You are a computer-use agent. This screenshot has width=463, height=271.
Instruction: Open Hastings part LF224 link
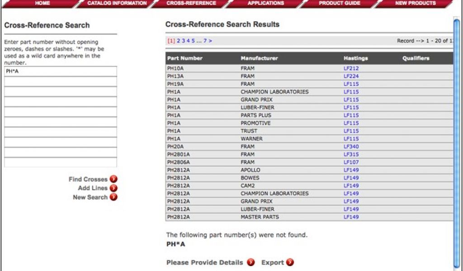(x=351, y=76)
